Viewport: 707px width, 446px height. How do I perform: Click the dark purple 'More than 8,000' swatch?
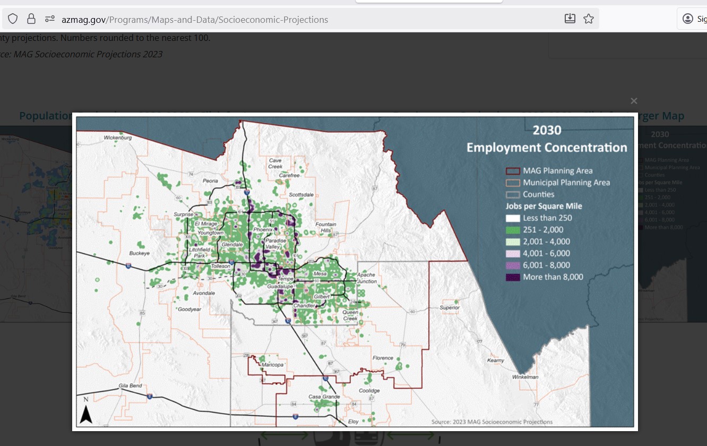512,277
